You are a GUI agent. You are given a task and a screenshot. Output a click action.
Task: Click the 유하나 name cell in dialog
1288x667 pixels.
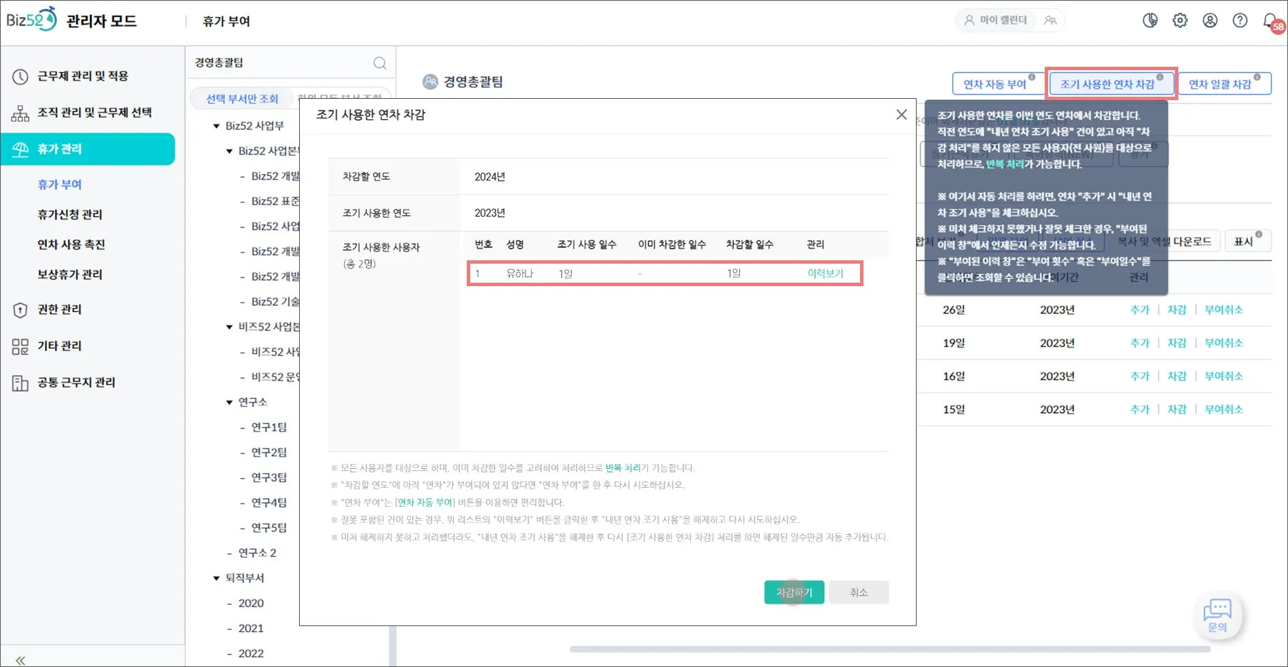pos(519,274)
